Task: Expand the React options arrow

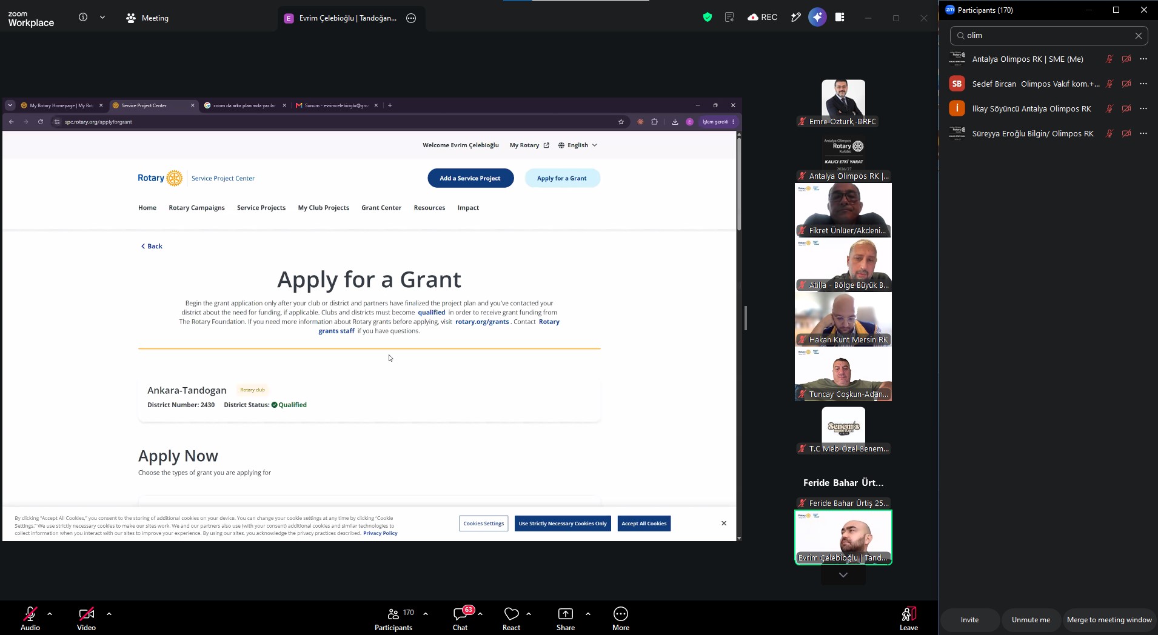Action: [x=529, y=614]
